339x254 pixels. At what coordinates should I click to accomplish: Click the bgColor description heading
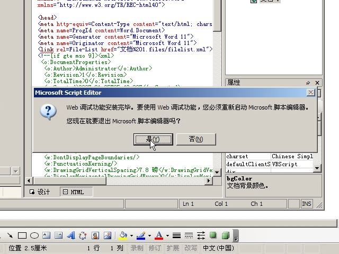(239, 179)
